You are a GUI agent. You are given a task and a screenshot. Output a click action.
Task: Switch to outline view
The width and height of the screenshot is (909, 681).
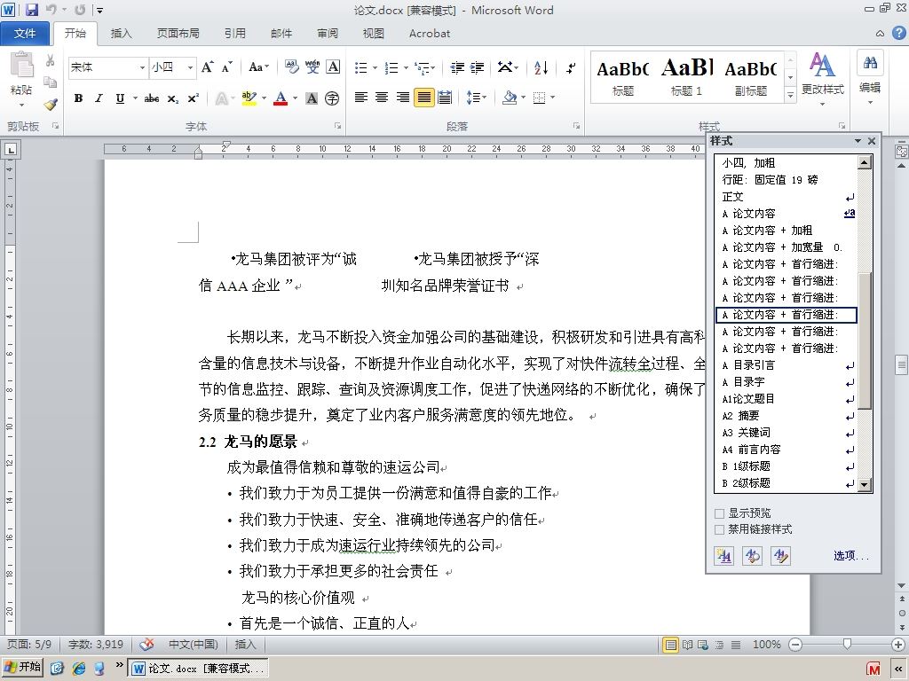click(719, 645)
